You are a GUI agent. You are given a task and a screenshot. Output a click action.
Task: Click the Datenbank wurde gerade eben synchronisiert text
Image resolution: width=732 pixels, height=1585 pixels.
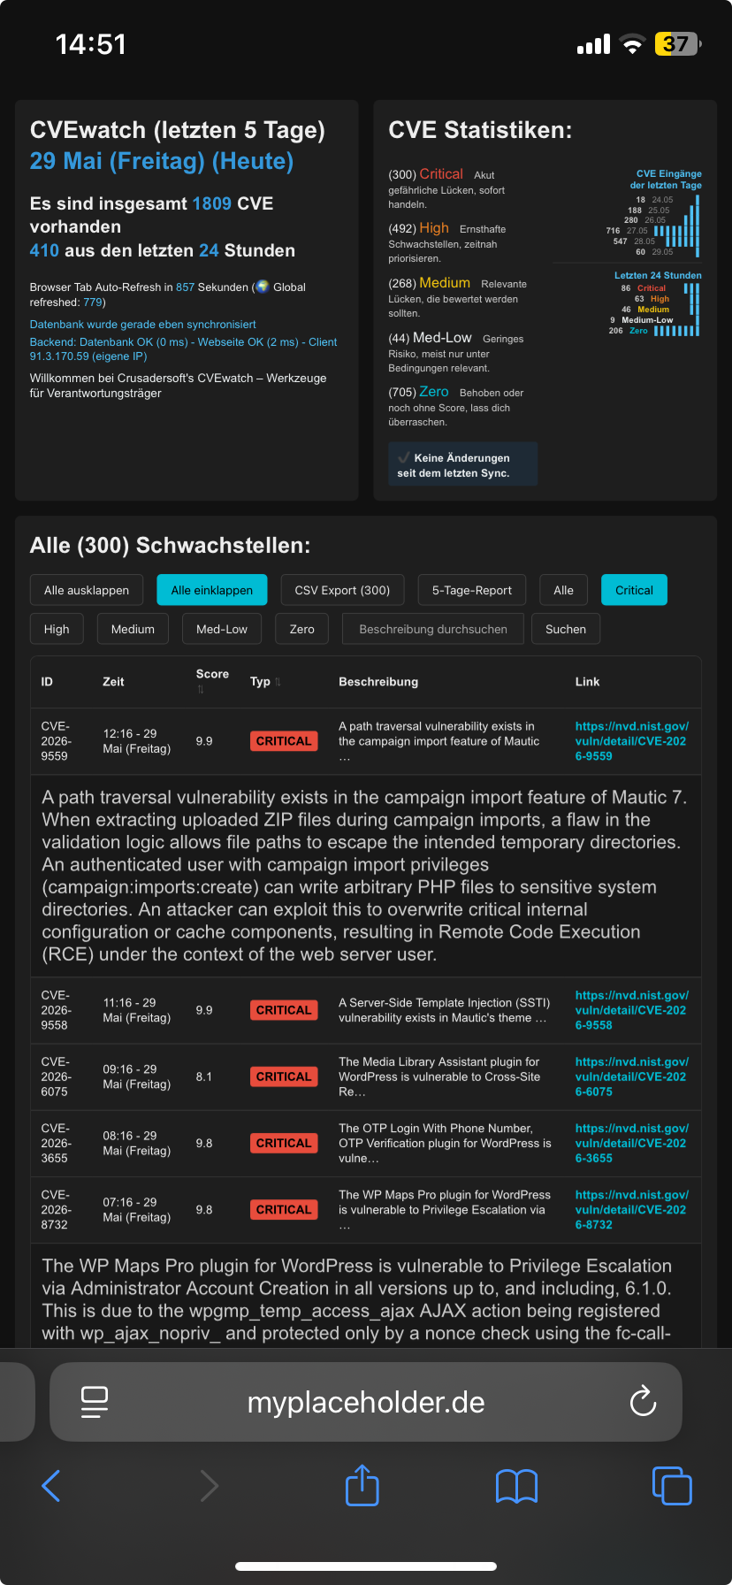[x=143, y=325]
